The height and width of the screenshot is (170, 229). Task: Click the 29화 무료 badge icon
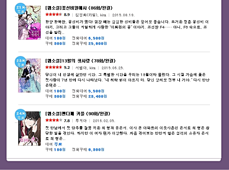click(x=21, y=62)
